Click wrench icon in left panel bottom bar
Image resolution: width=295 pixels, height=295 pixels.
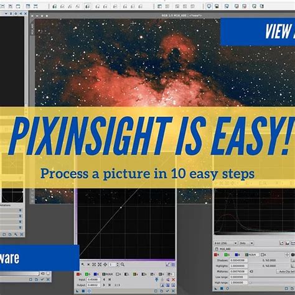[16, 235]
